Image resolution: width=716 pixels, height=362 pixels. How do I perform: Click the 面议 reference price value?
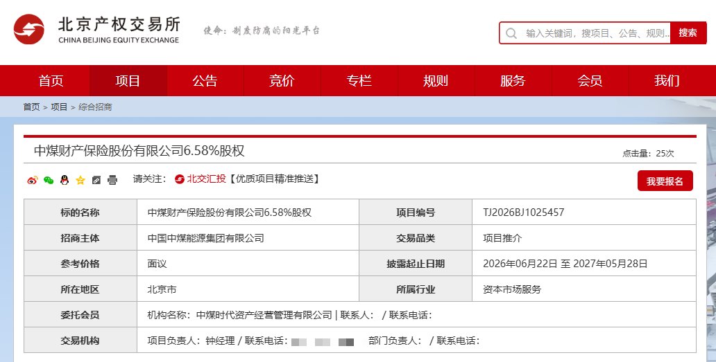pos(157,264)
